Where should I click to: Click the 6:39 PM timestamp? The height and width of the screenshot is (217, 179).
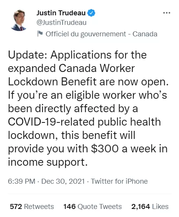(21, 181)
